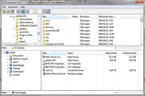Select bittorrenttemp in the folder tree

[26, 22]
